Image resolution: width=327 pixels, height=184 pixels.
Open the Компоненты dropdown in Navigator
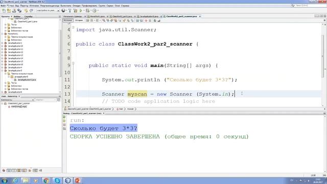[17, 100]
